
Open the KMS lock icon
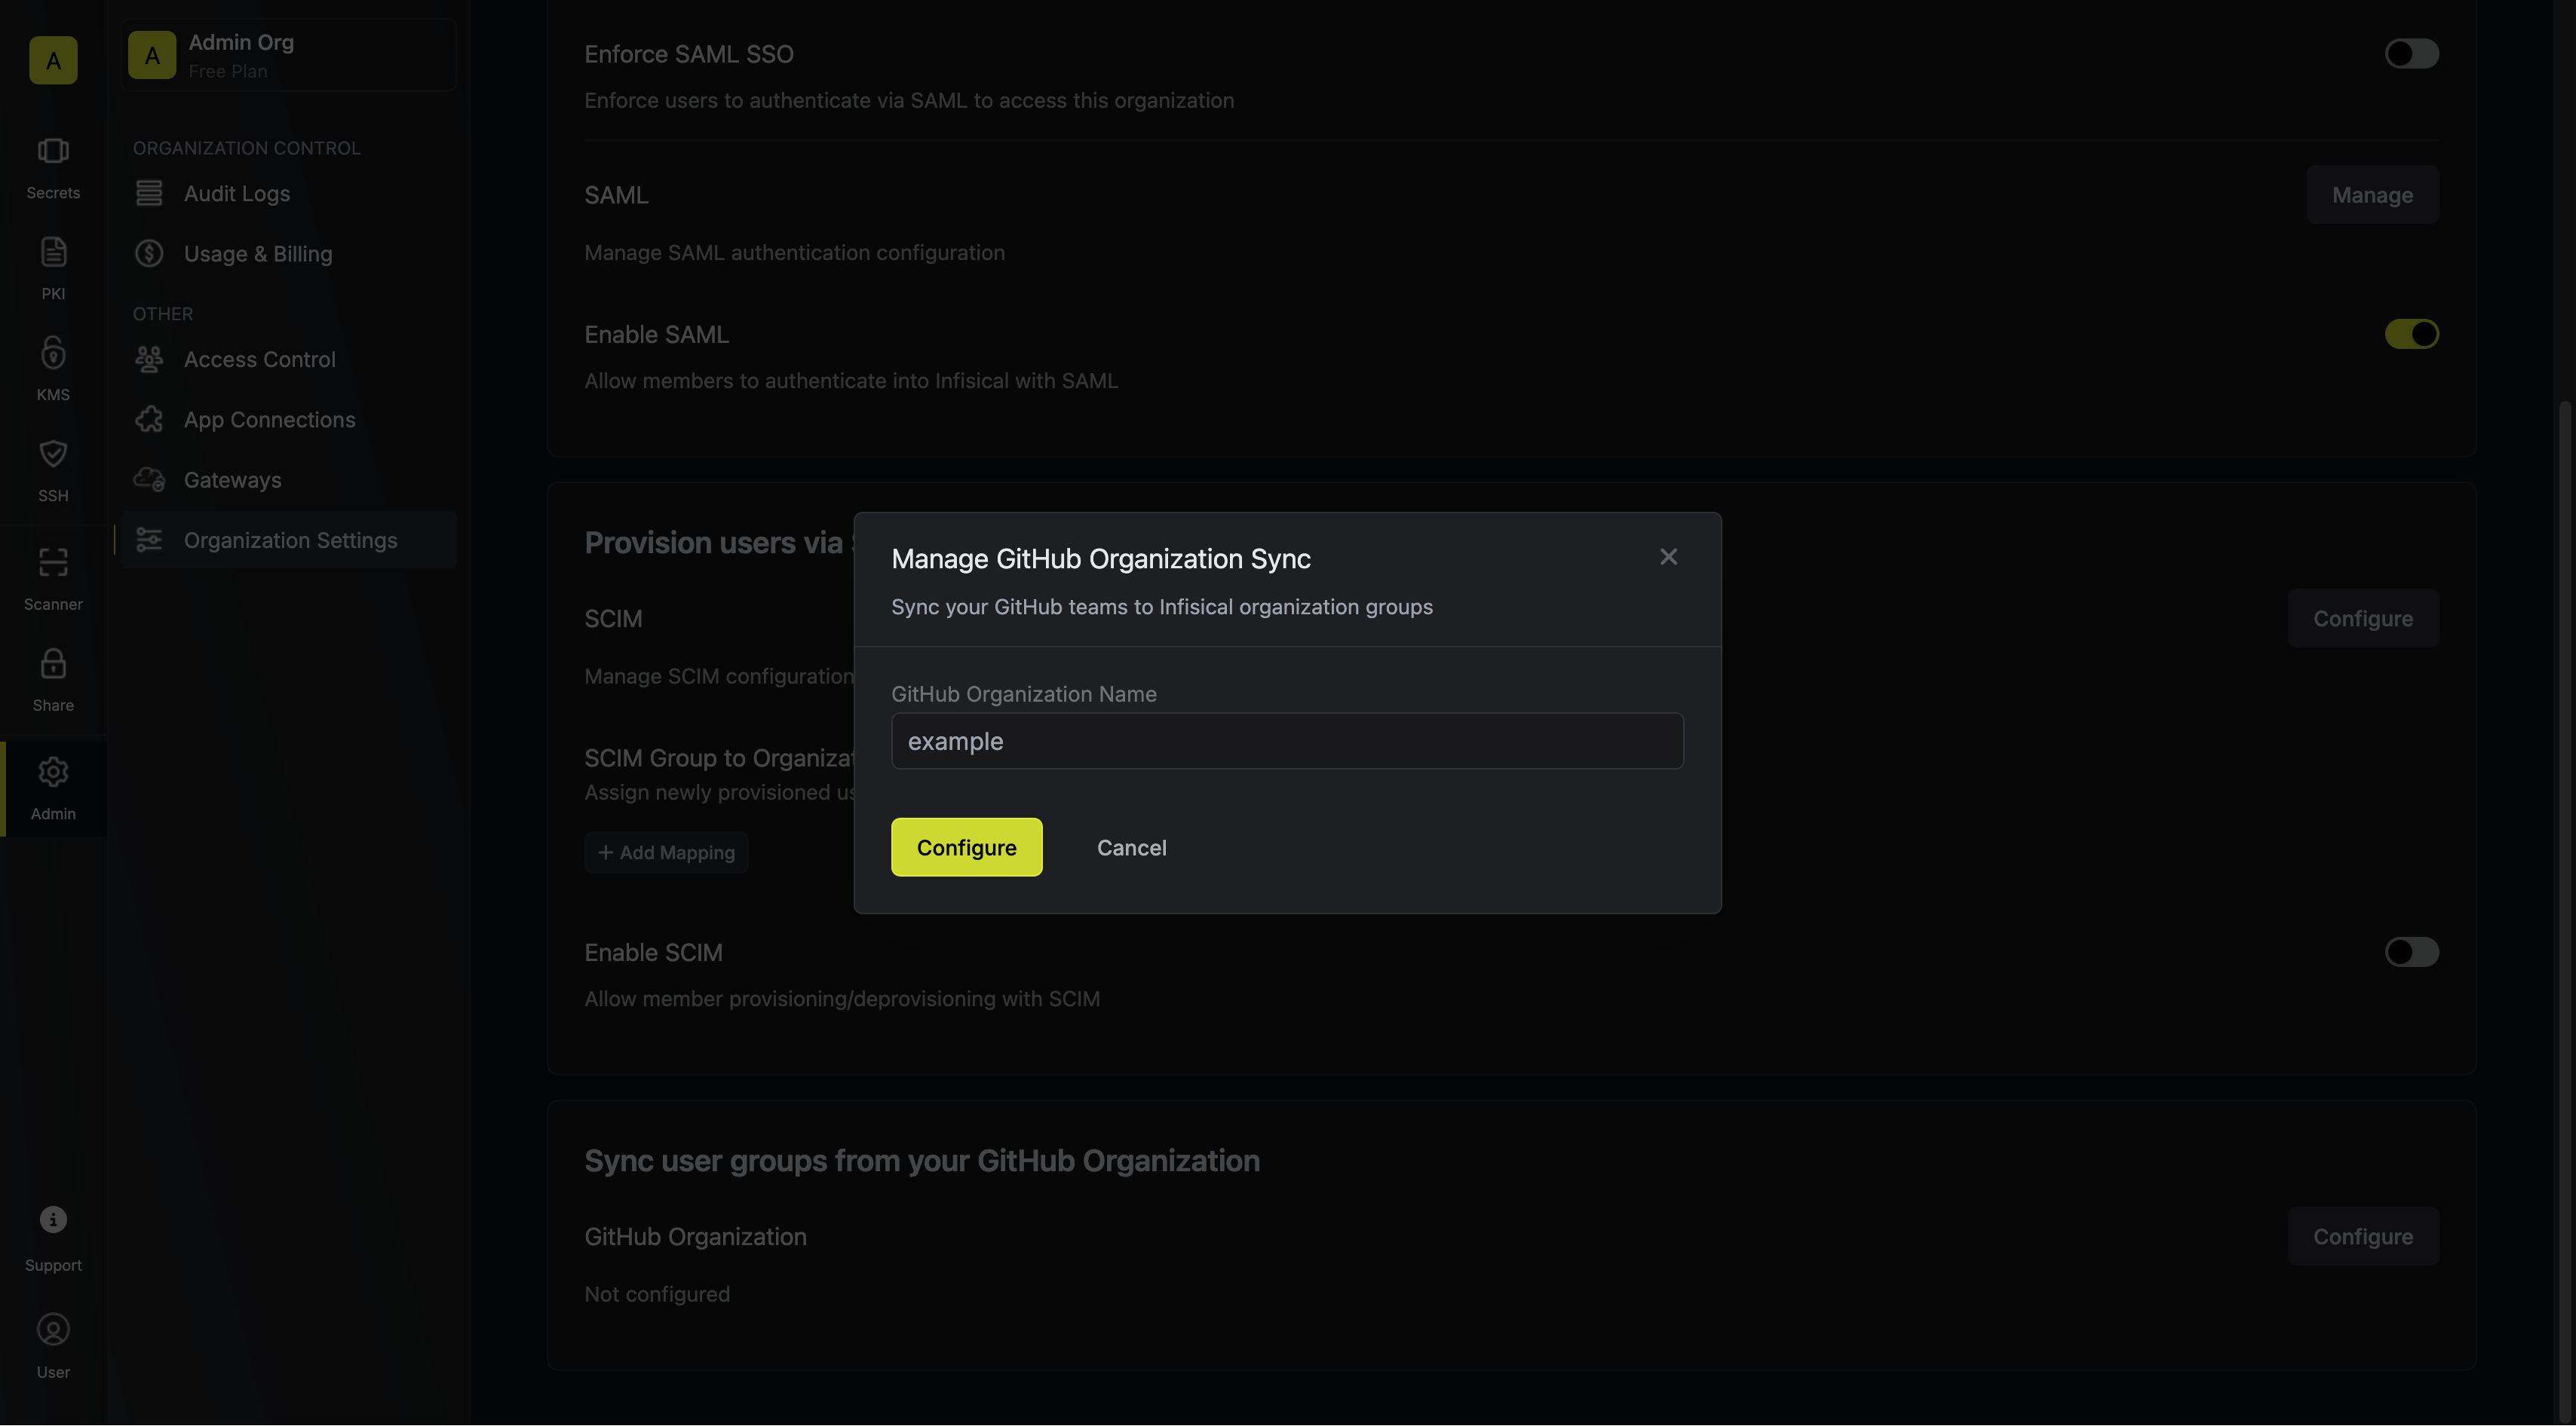click(53, 353)
